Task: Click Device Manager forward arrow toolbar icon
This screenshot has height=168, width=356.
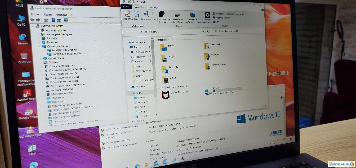Action: (38, 20)
